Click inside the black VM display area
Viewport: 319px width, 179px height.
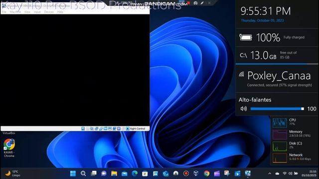point(75,70)
